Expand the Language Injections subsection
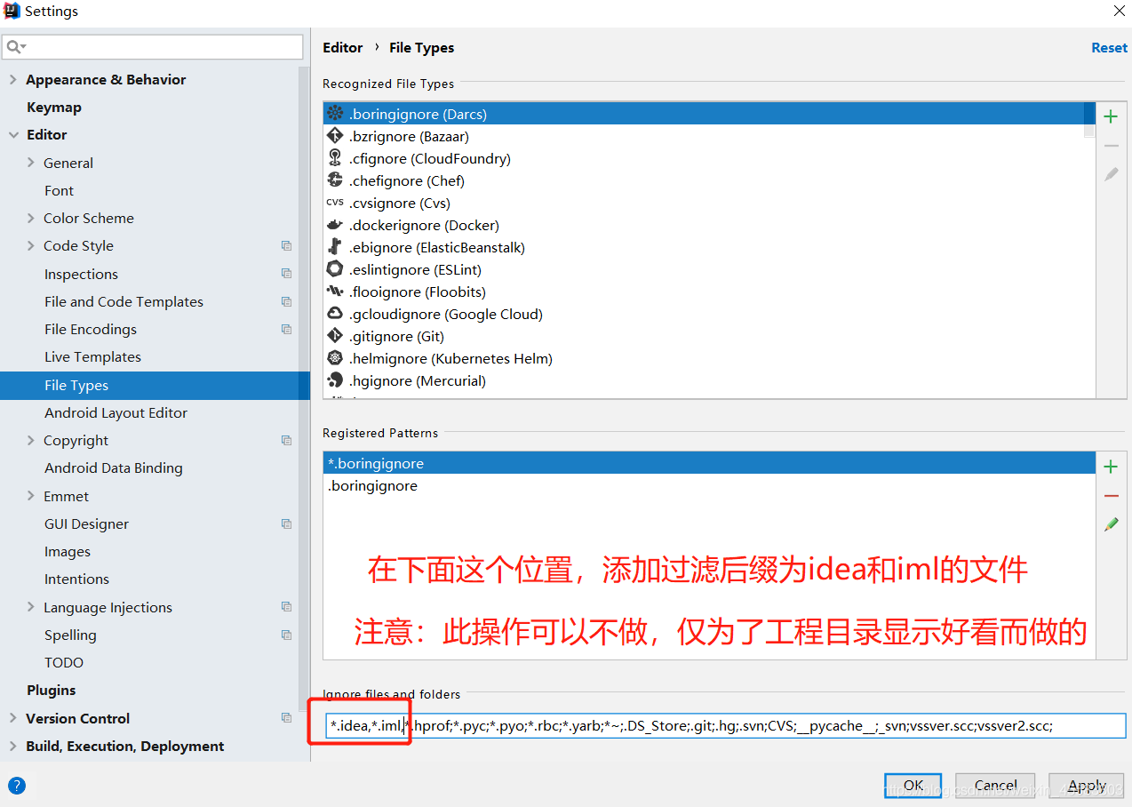Screen dimensions: 1132x807 point(31,608)
